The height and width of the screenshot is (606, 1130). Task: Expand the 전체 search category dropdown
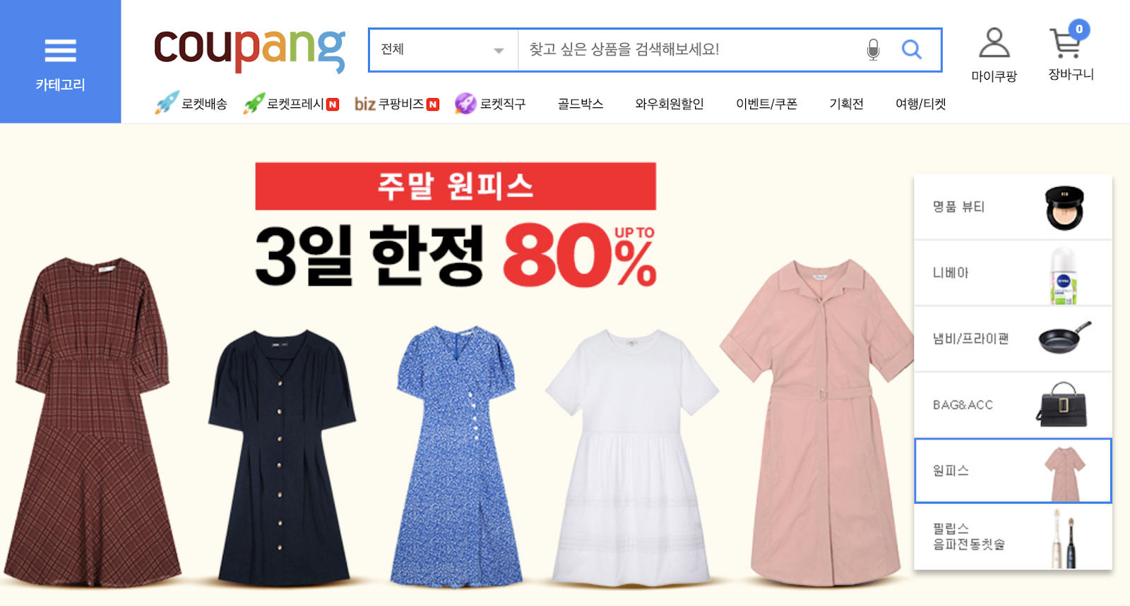444,50
